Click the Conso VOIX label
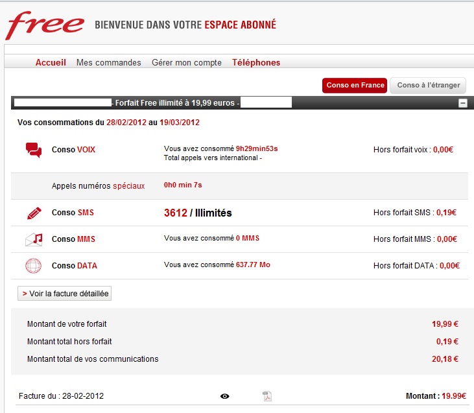474x413 pixels. [x=73, y=150]
